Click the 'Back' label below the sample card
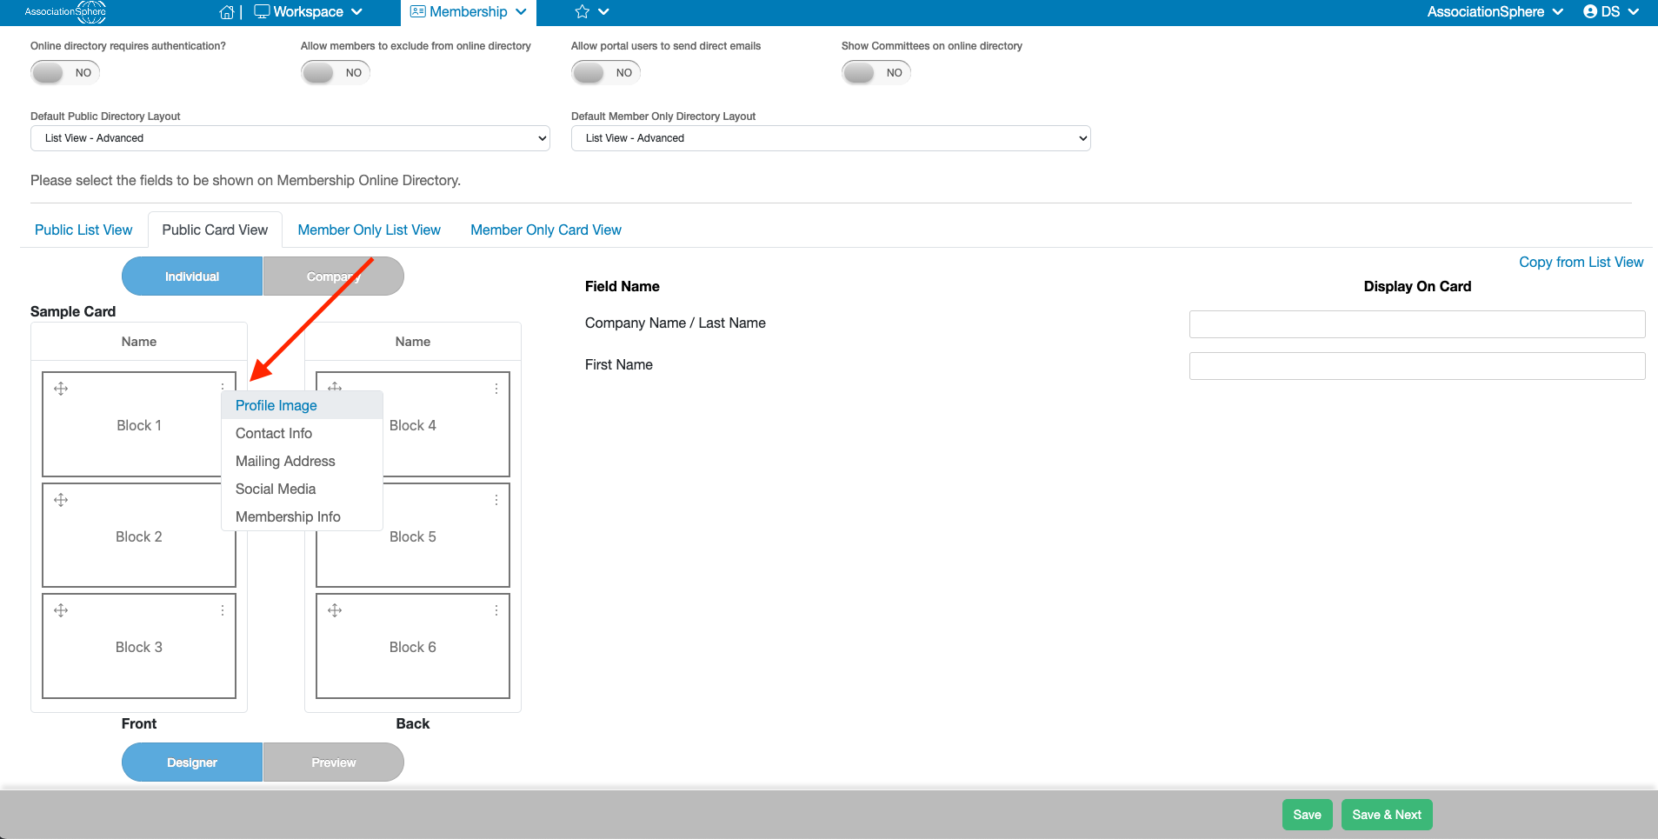 pos(413,723)
